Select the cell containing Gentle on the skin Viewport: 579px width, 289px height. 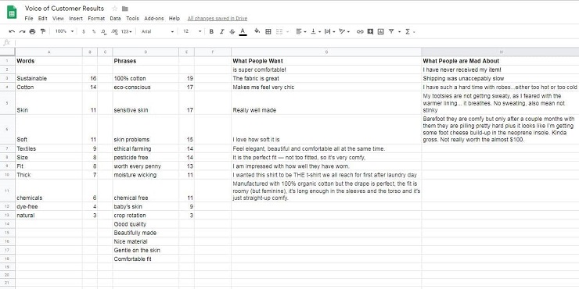tap(146, 250)
